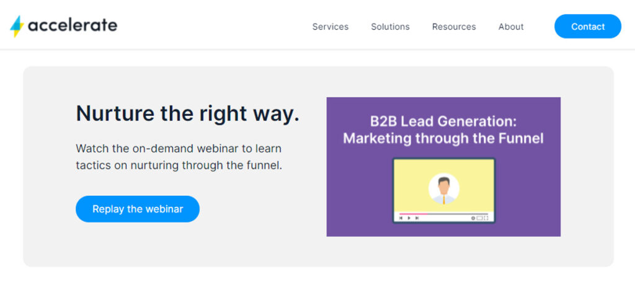Click the accelerate lightning bolt logo icon
635x290 pixels.
tap(17, 26)
